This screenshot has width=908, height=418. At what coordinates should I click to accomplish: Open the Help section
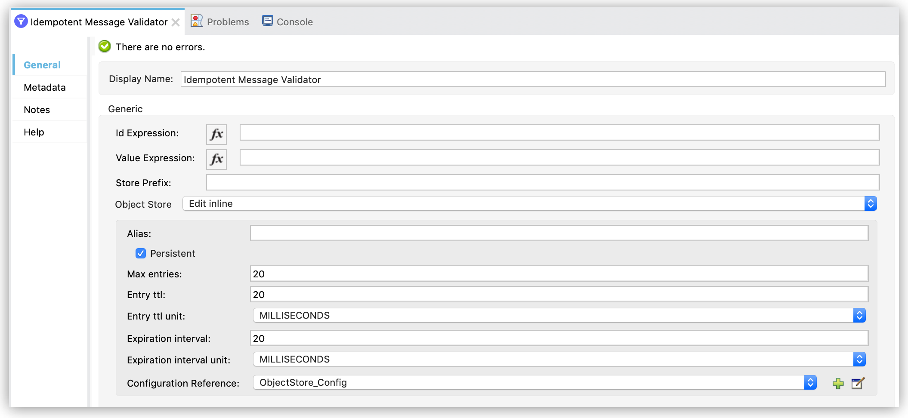pos(34,132)
